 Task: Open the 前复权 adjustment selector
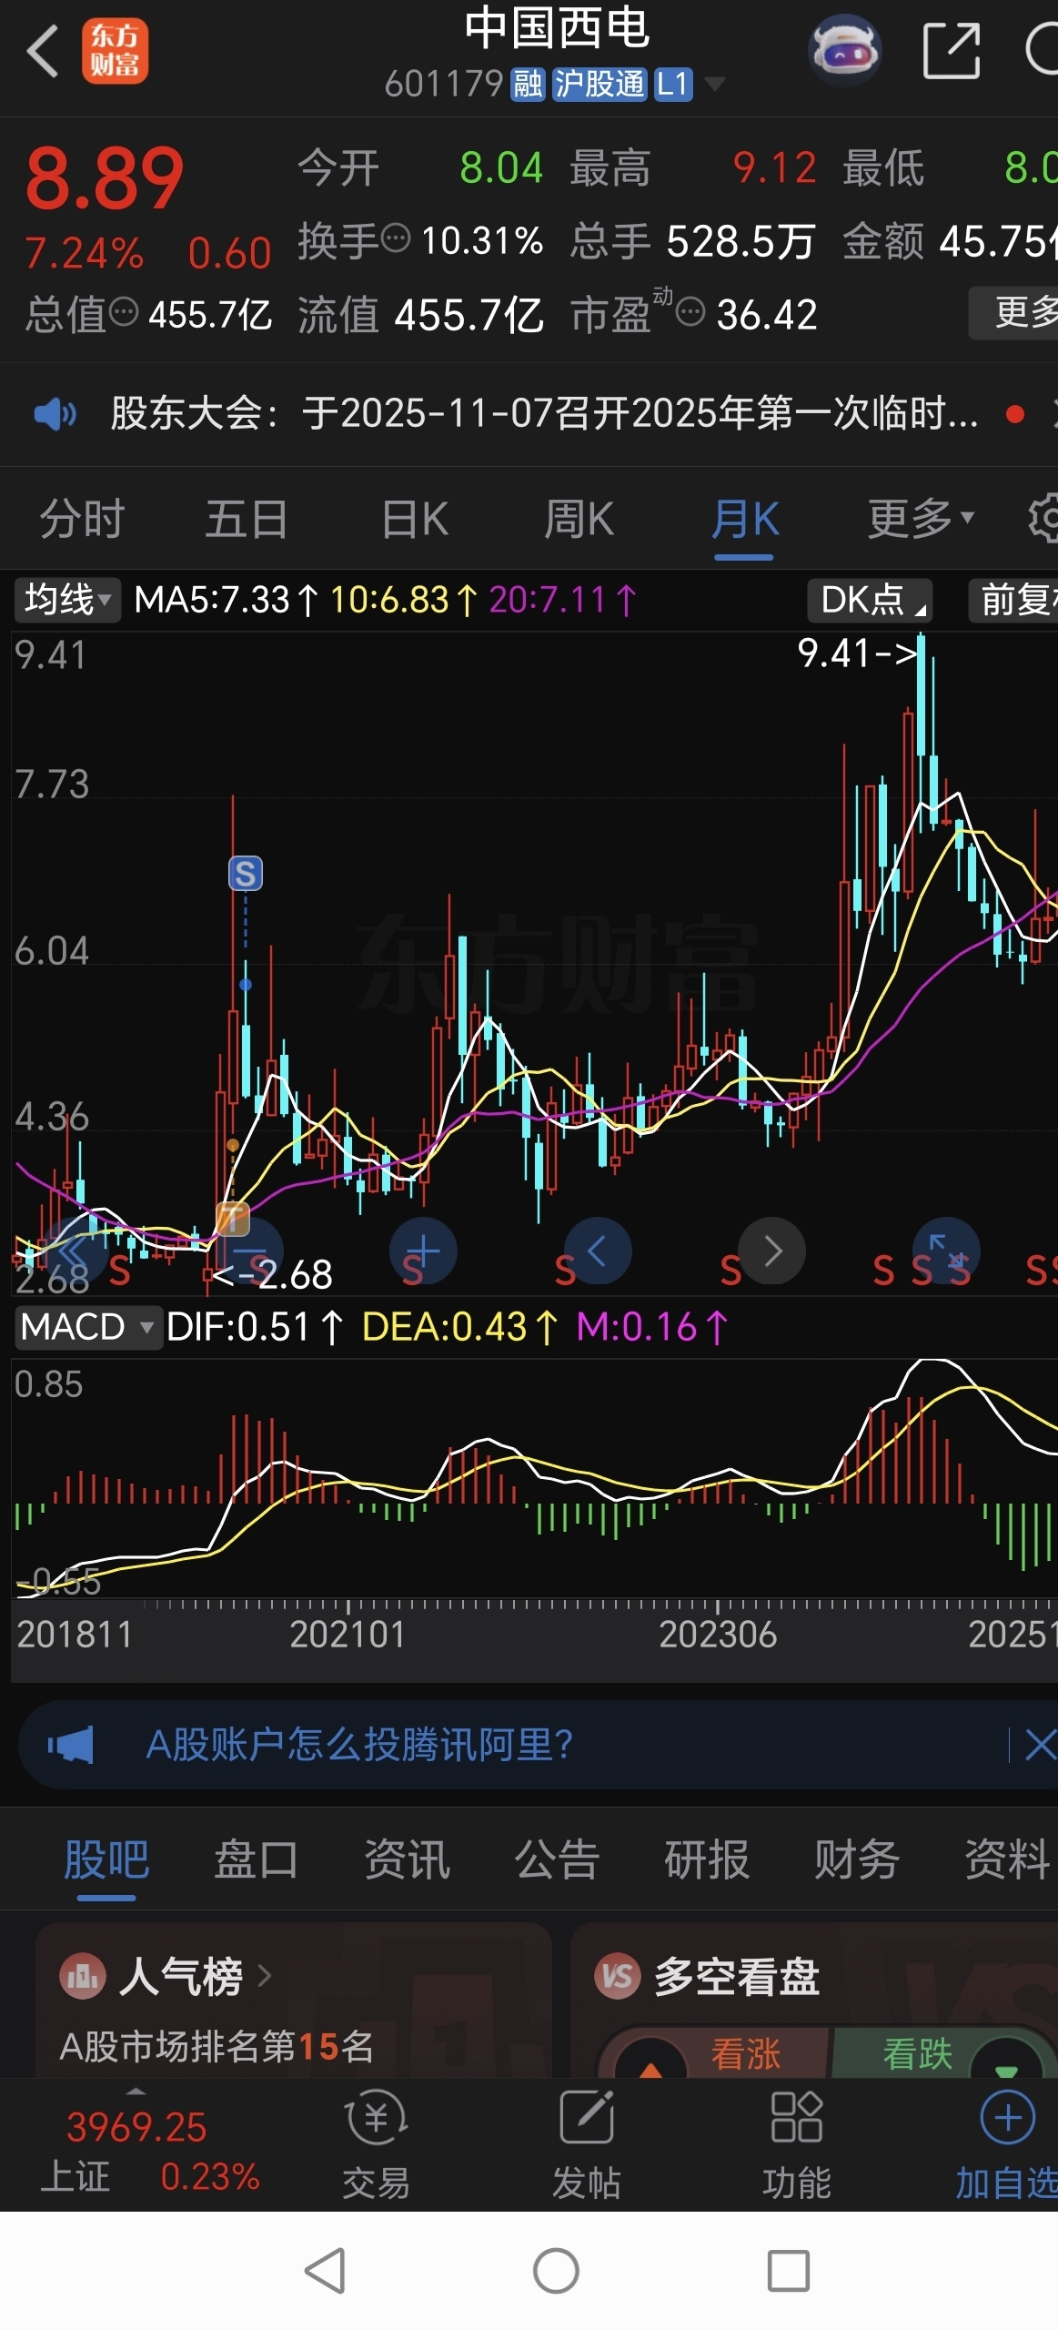click(x=1013, y=600)
